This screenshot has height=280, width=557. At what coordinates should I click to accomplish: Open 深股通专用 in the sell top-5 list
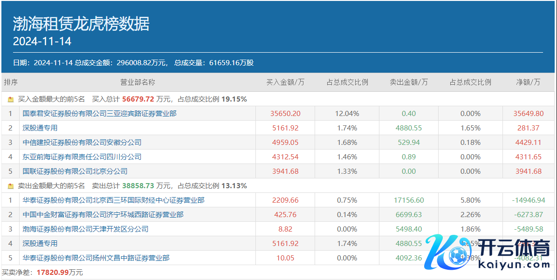tap(40, 244)
